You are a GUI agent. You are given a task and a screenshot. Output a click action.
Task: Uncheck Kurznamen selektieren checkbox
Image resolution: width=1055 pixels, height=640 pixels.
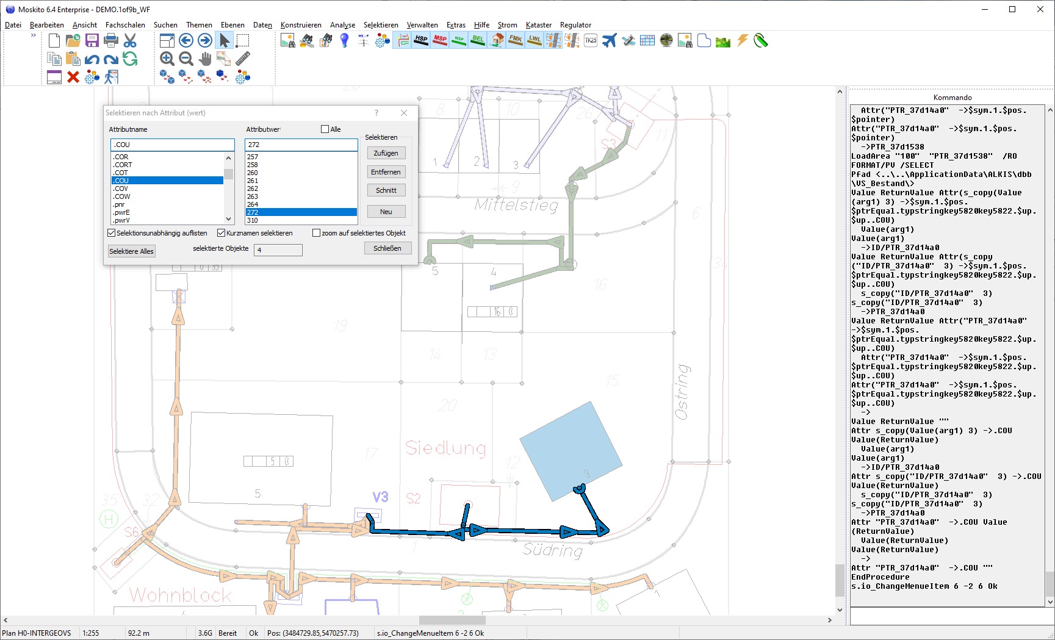(221, 233)
